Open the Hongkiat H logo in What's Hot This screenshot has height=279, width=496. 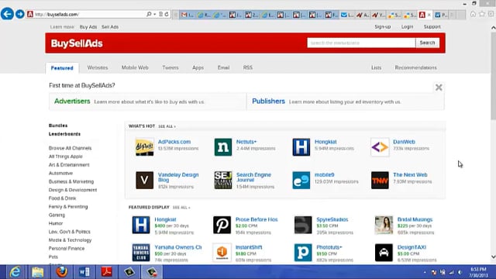point(301,147)
